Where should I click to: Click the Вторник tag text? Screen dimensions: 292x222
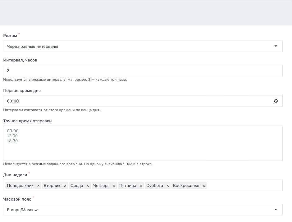click(52, 186)
